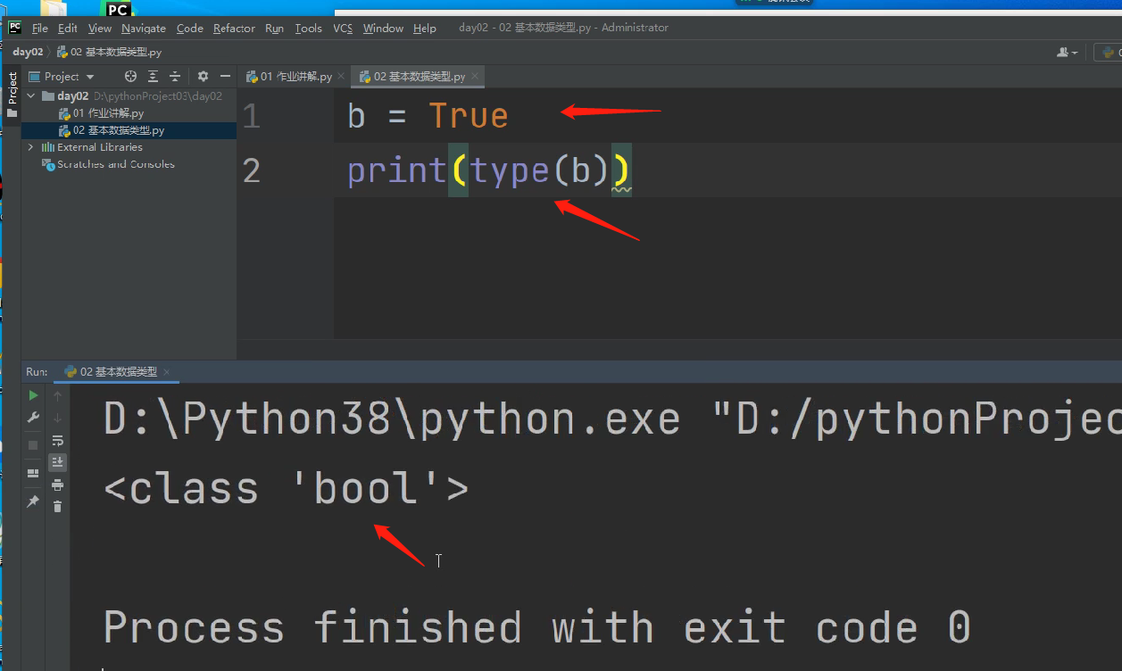Click folder icon on the desktop

[x=54, y=9]
